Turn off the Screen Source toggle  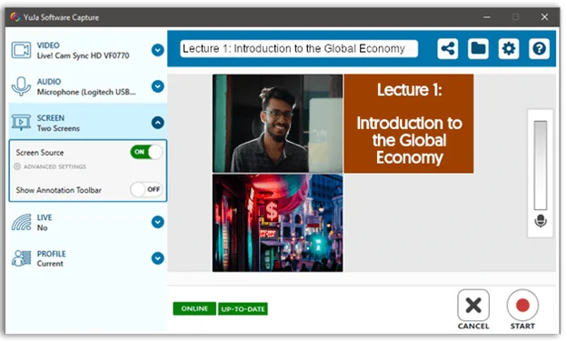point(147,153)
